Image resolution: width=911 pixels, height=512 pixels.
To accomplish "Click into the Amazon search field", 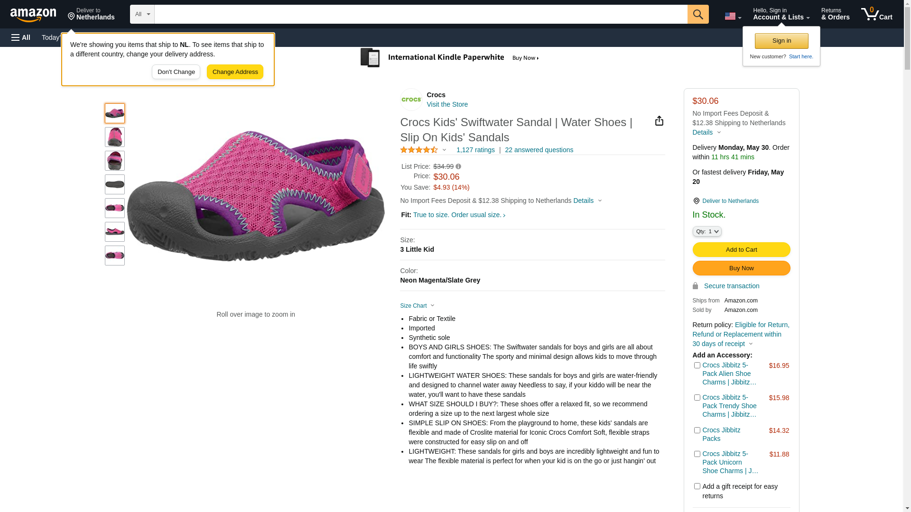I will click(x=420, y=14).
